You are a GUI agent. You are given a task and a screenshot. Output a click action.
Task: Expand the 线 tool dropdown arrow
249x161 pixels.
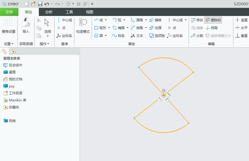point(106,20)
